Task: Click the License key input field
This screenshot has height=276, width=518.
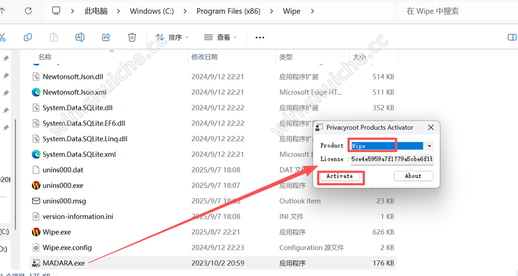Action: tap(392, 159)
